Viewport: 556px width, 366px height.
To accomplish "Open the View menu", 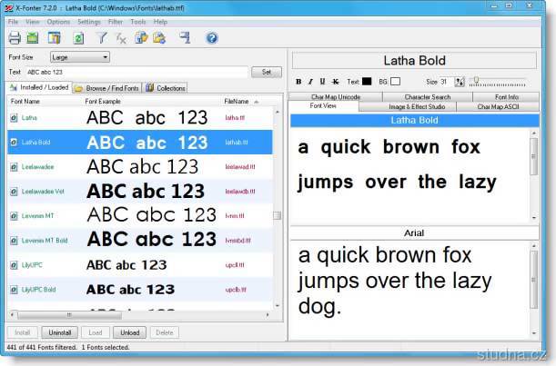I will pos(32,22).
